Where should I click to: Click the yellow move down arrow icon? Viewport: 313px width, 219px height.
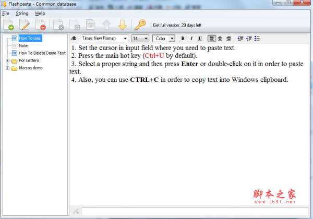tap(123, 25)
